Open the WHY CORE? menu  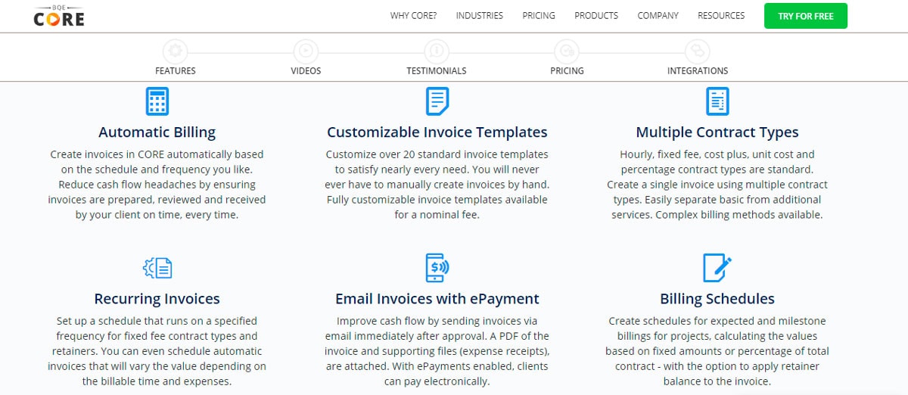coord(413,15)
